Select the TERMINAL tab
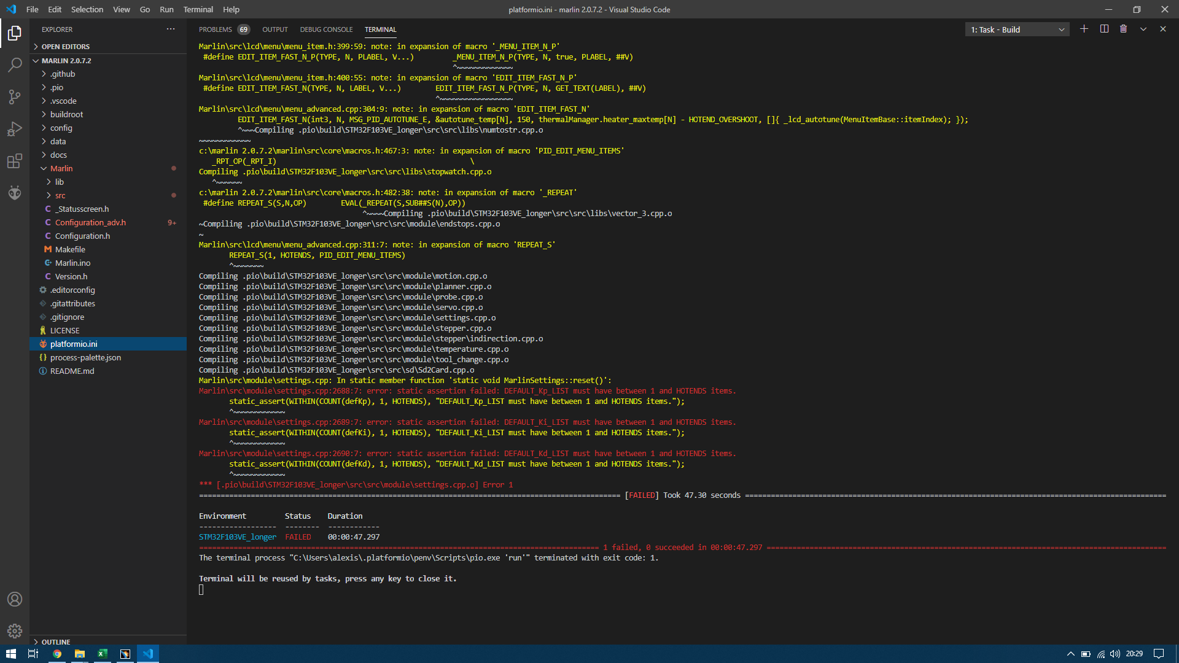This screenshot has height=663, width=1179. (380, 29)
